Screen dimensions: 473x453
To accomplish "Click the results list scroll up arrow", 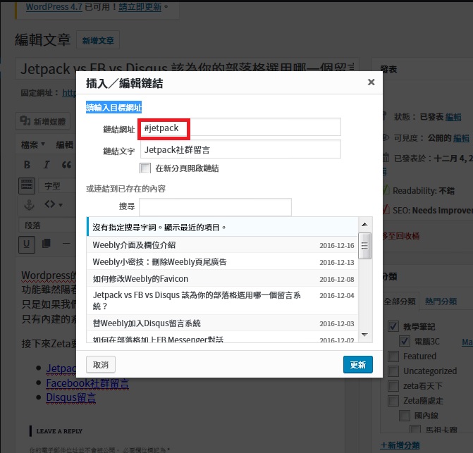I will coord(364,225).
